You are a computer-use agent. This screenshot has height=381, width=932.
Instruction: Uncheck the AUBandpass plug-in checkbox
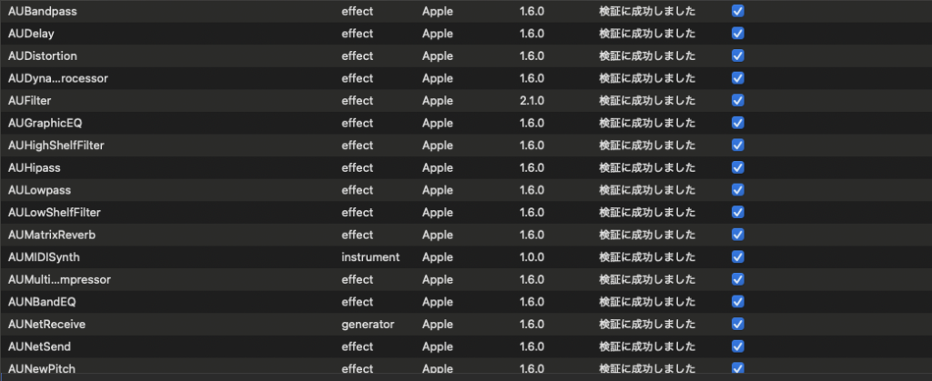pos(737,11)
